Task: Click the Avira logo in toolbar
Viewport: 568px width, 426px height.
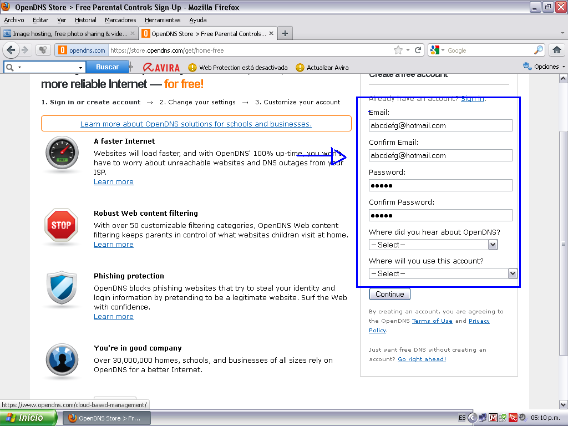Action: point(161,67)
